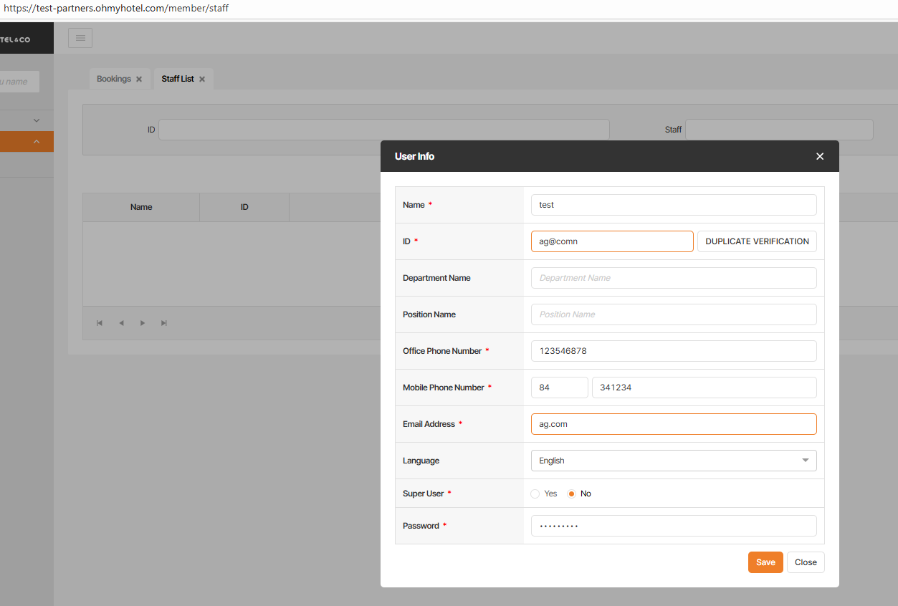The image size is (898, 606).
Task: Switch to the Staff List tab
Action: coord(177,79)
